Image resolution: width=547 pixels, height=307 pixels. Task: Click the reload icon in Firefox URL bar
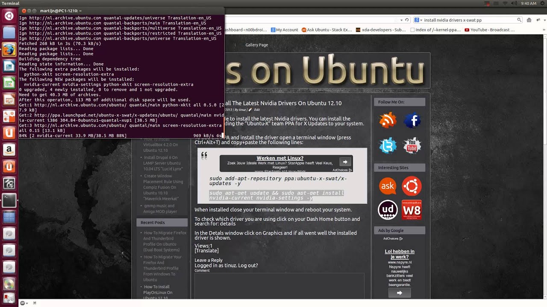point(406,20)
